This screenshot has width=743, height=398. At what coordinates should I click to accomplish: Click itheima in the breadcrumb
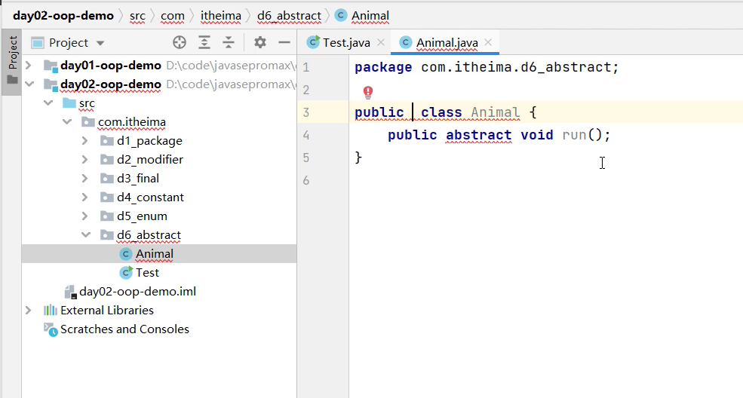[x=220, y=16]
